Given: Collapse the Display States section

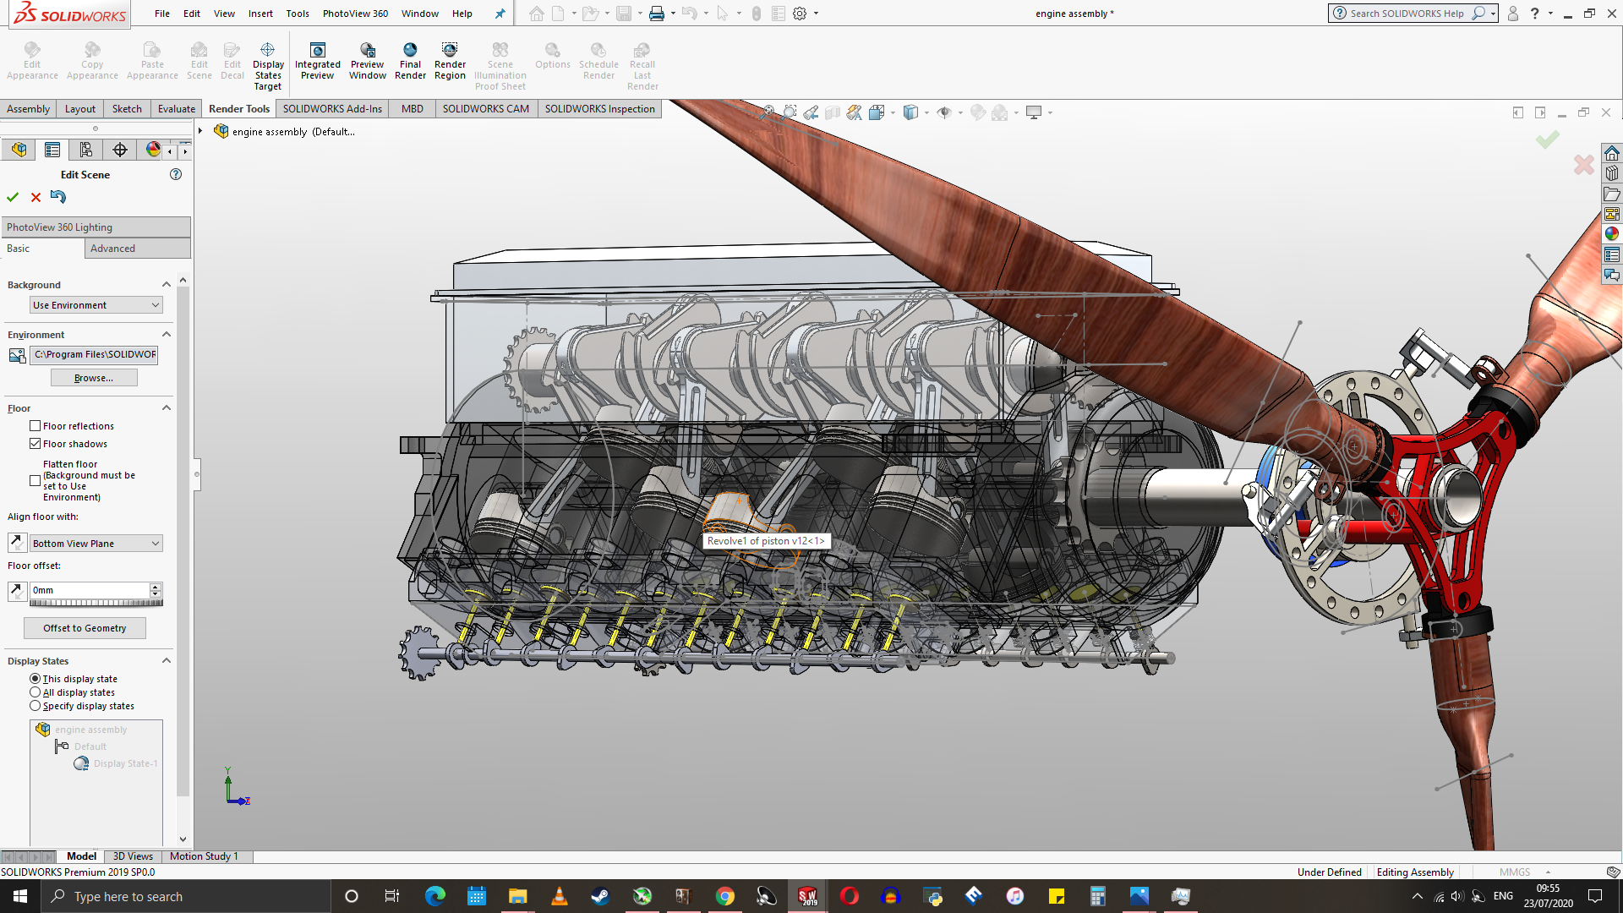Looking at the screenshot, I should (x=167, y=661).
